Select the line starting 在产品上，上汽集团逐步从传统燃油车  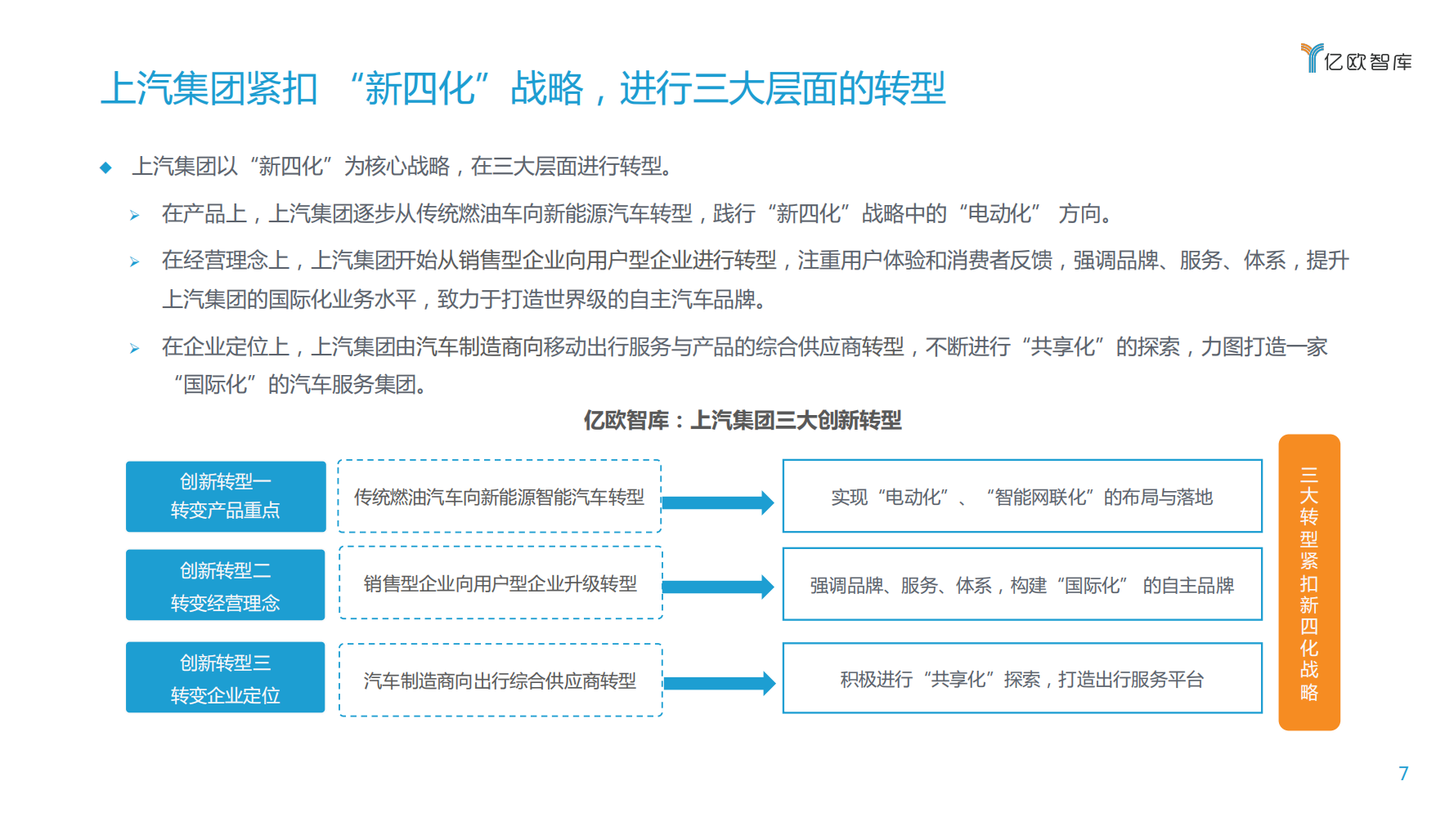click(x=637, y=214)
